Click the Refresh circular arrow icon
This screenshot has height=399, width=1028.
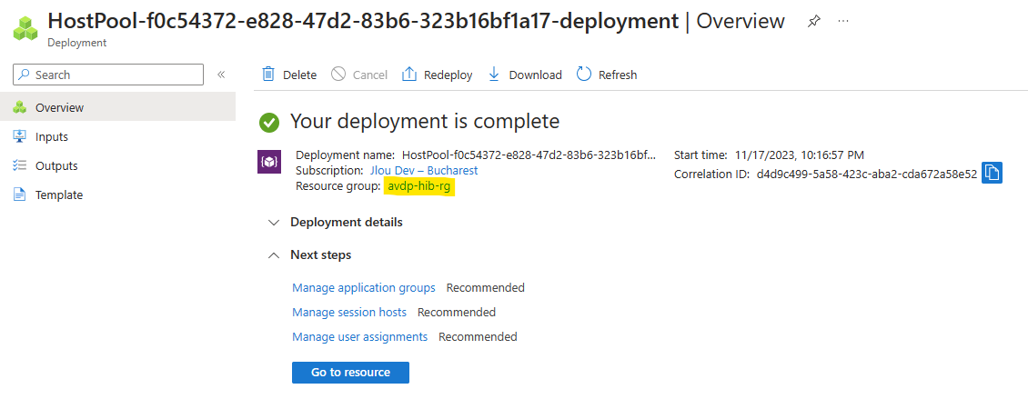(584, 74)
